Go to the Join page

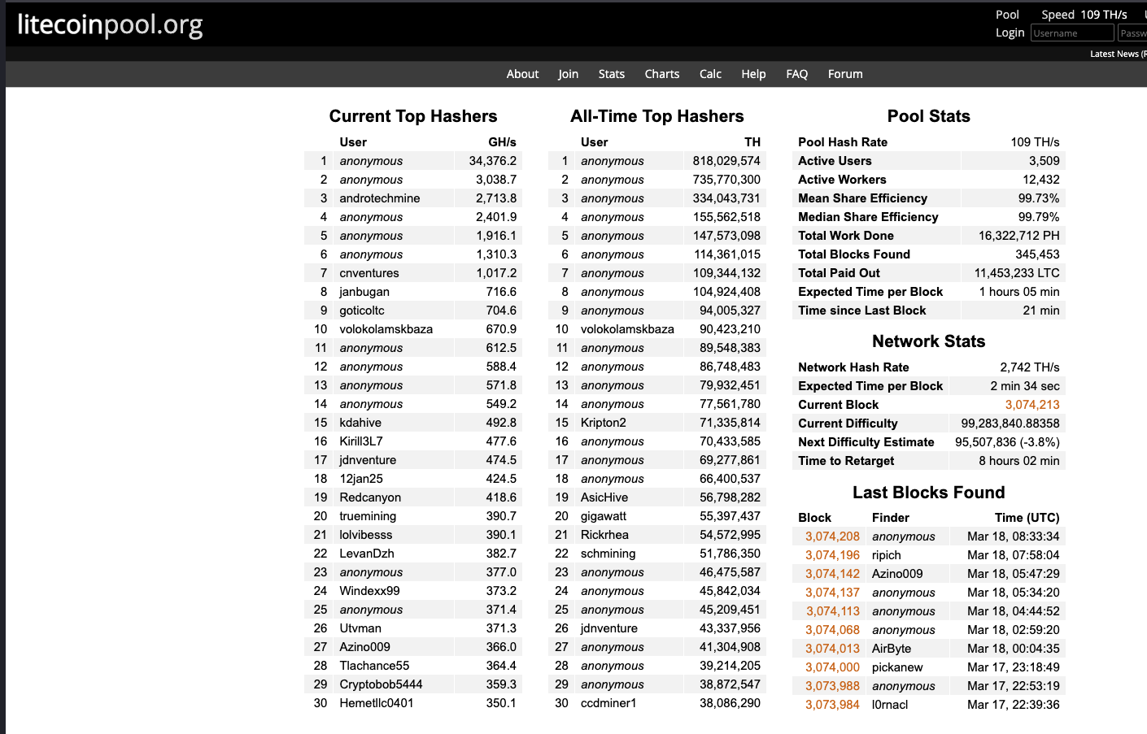(568, 74)
